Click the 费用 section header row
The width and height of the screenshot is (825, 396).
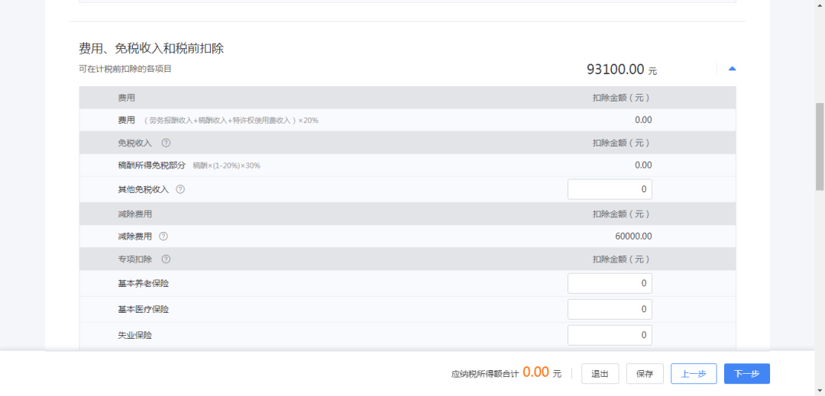pos(407,98)
